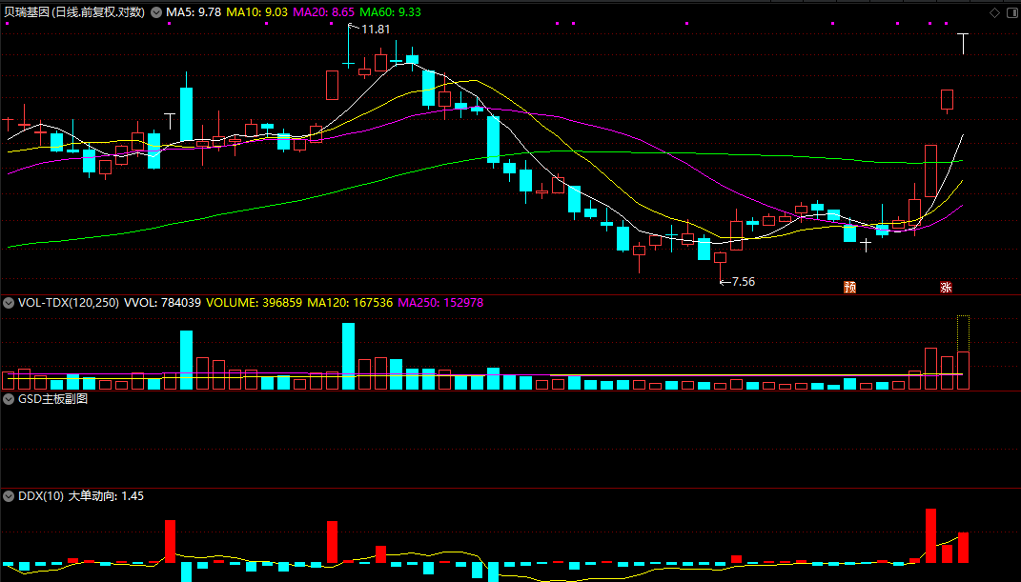Click the diamond icon at top right
Viewport: 1021px width, 582px height.
[x=994, y=12]
